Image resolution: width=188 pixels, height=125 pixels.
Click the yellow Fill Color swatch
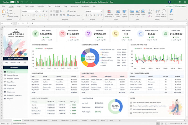[x=40, y=15]
